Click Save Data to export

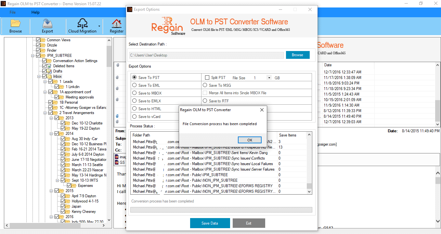coord(210,223)
